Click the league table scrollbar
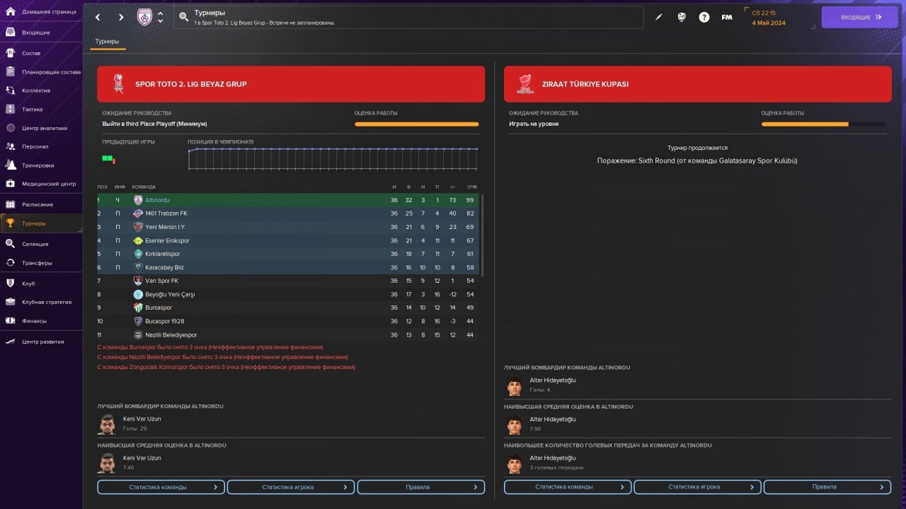Screen dimensions: 906x509 click(x=483, y=235)
